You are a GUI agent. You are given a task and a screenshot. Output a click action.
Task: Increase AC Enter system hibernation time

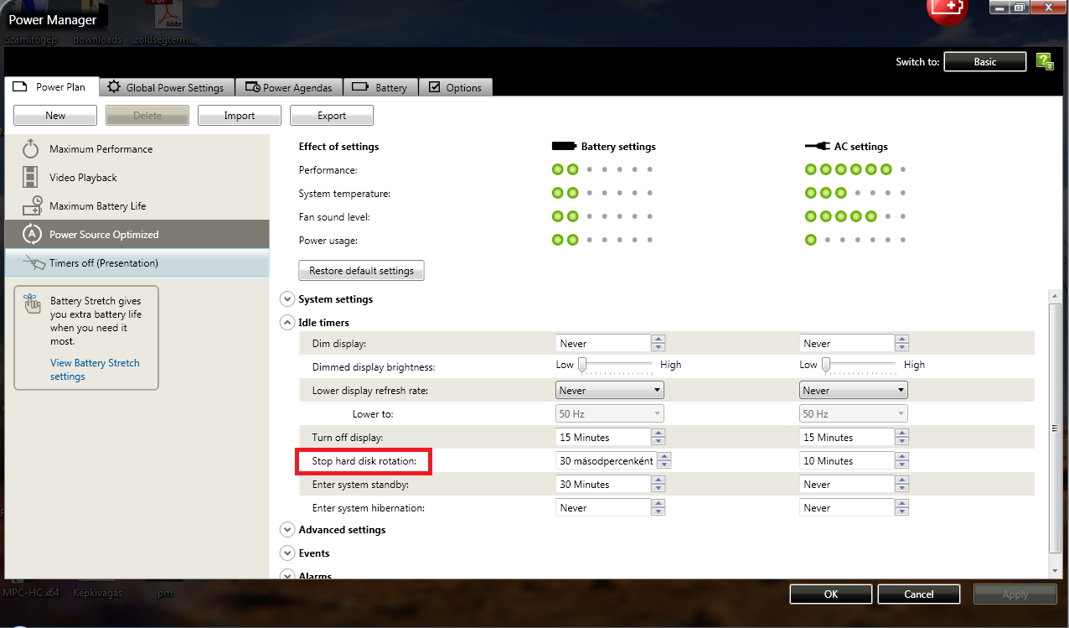click(901, 504)
